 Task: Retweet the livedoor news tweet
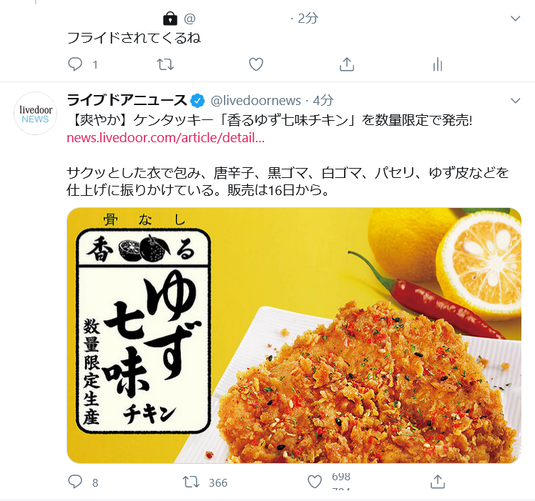[x=191, y=482]
